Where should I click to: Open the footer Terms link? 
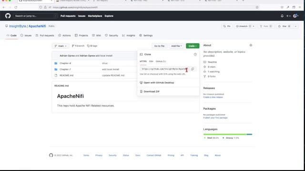click(x=86, y=155)
